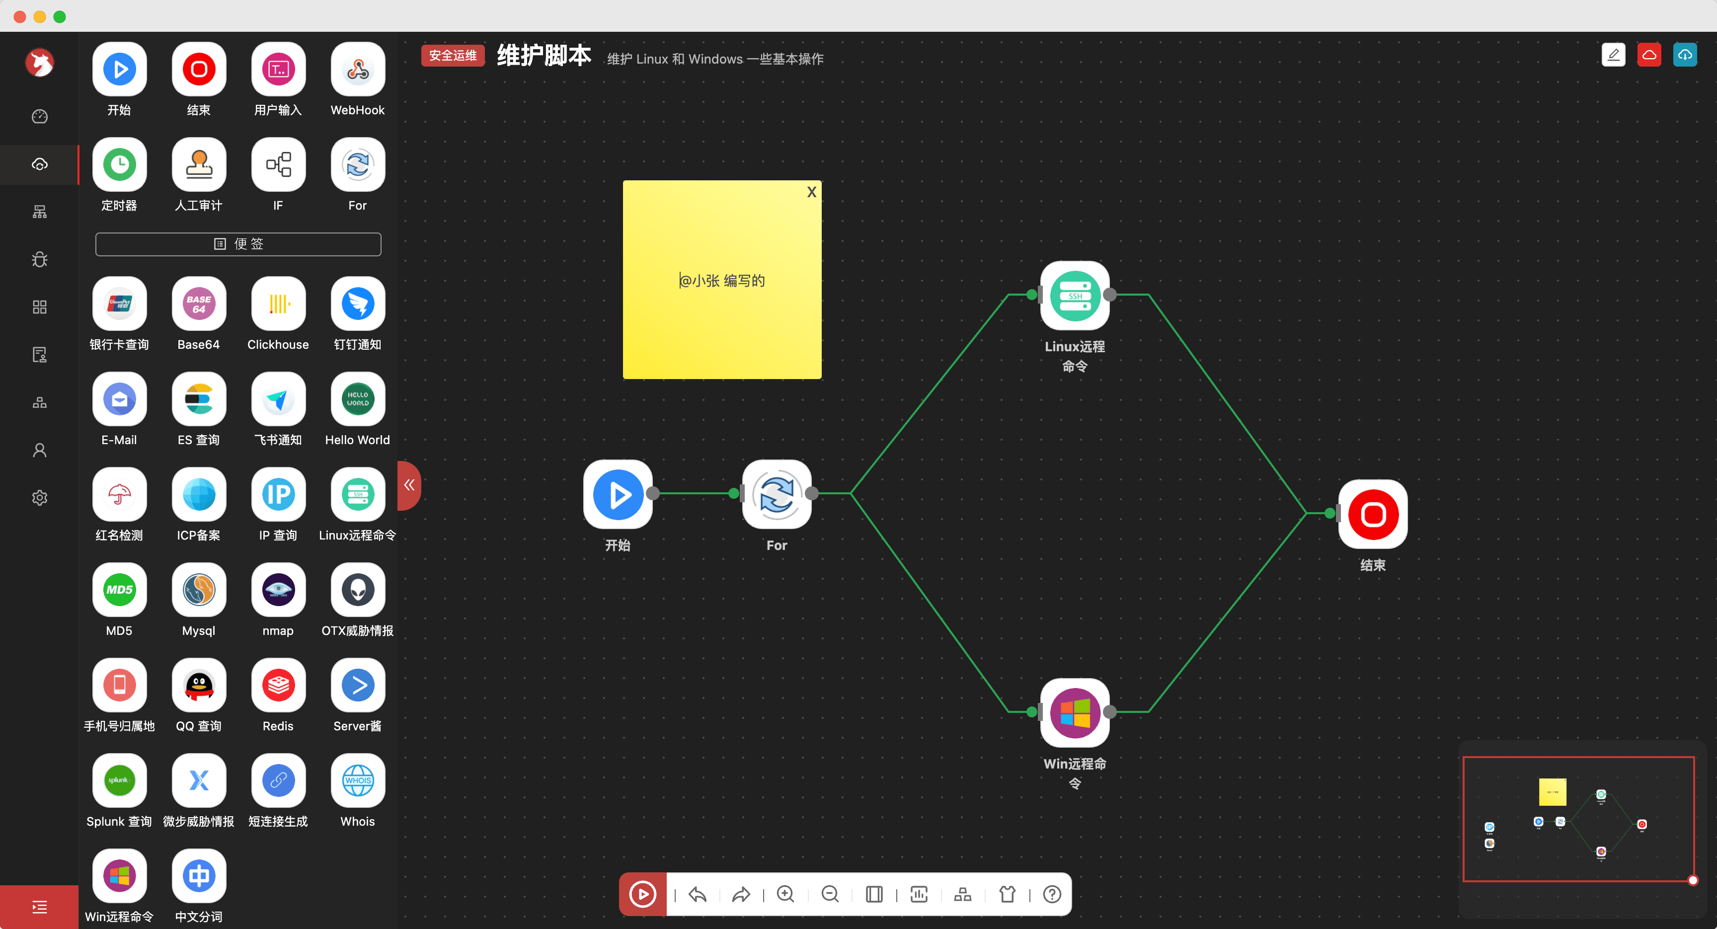Image resolution: width=1717 pixels, height=929 pixels.
Task: Zoom in using the magnifier plus icon
Action: [785, 894]
